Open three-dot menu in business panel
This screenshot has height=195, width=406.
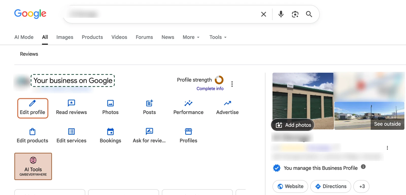(387, 148)
